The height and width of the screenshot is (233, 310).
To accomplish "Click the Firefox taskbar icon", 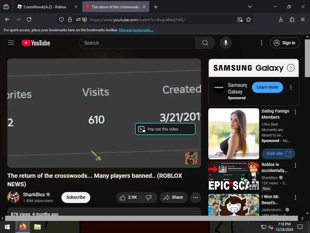I will [22, 227].
